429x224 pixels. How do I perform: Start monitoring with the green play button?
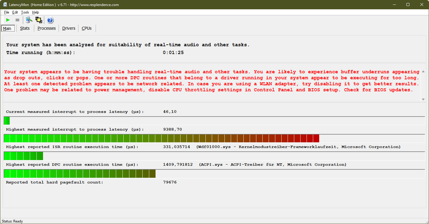(8, 20)
